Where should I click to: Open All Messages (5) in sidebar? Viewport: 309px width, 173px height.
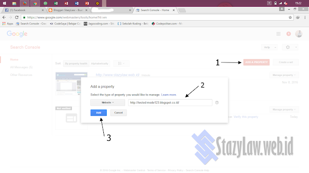tap(21, 67)
